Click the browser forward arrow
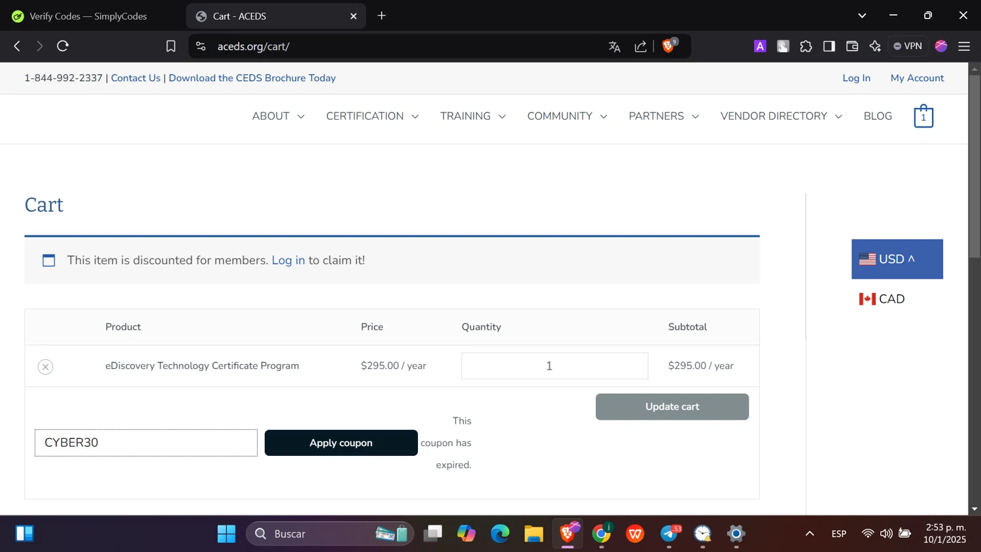The width and height of the screenshot is (981, 552). [x=39, y=46]
